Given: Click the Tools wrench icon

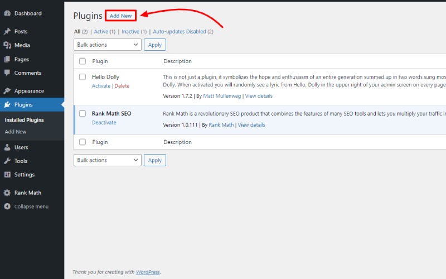Looking at the screenshot, I should pos(7,161).
